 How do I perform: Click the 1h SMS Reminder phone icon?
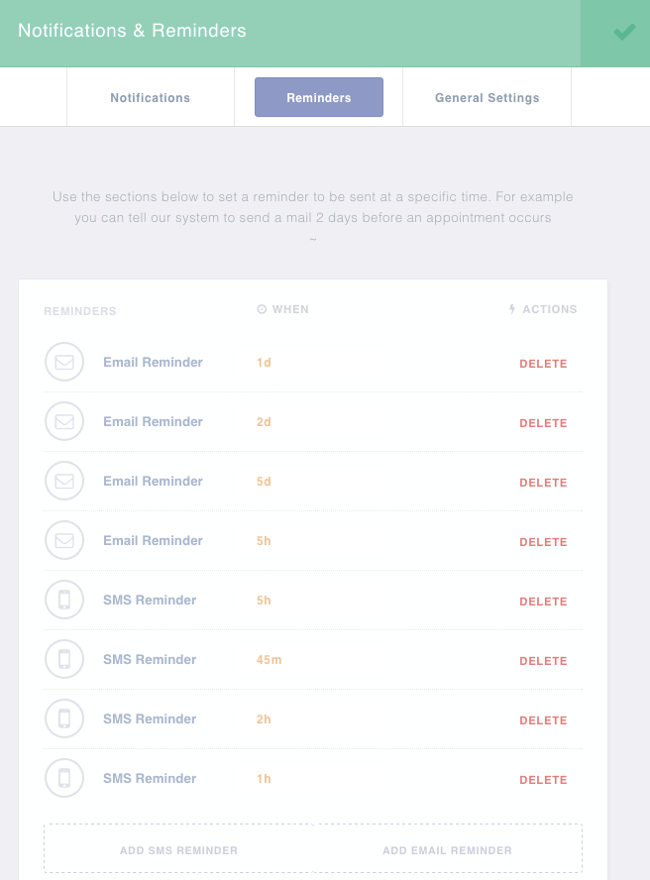click(64, 779)
